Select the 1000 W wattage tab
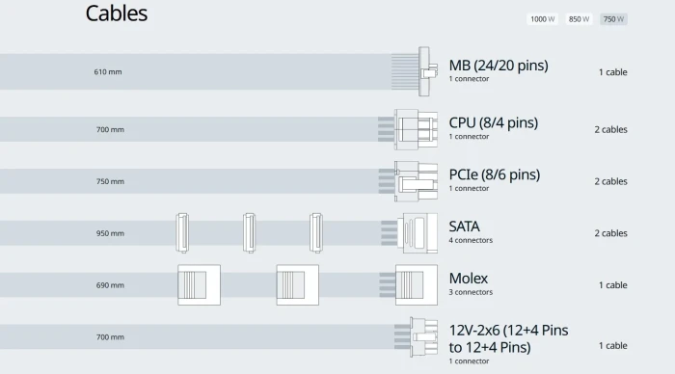 [542, 19]
